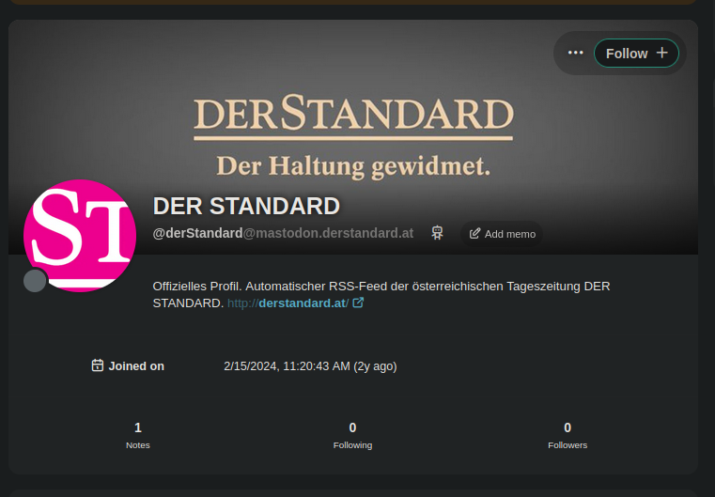Click the external link arrow icon
Viewport: 715px width, 497px height.
click(358, 303)
